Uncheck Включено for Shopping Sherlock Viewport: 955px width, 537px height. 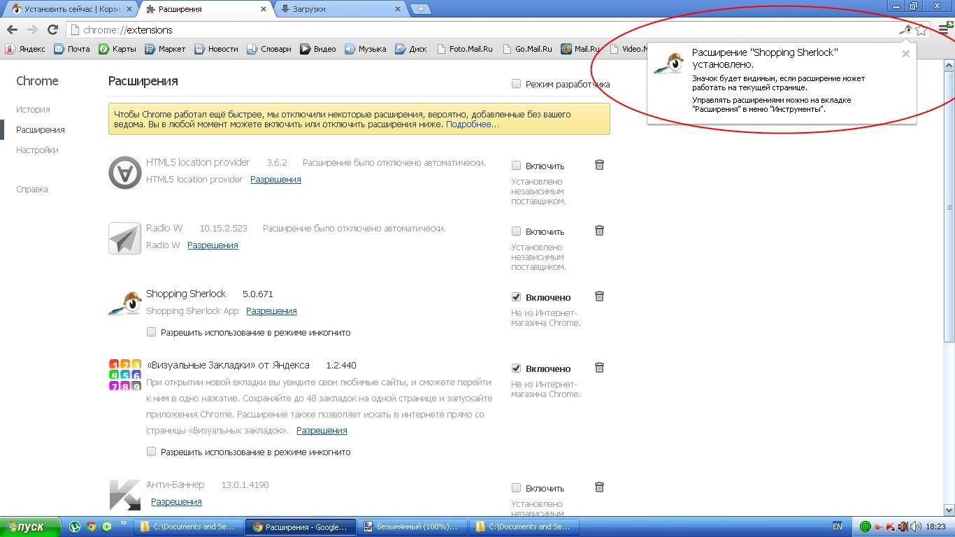[516, 297]
